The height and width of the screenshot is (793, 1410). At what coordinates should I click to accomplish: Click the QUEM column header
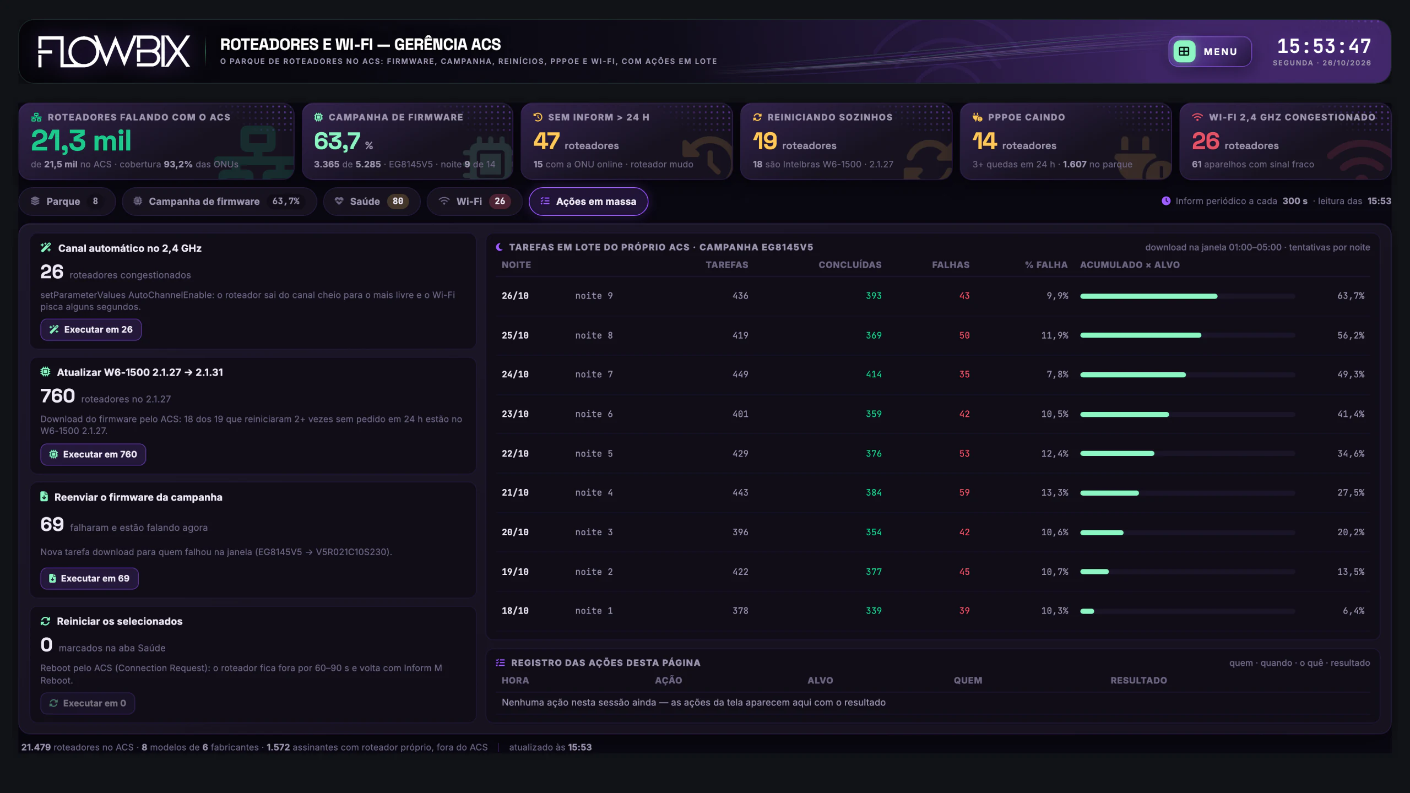968,681
